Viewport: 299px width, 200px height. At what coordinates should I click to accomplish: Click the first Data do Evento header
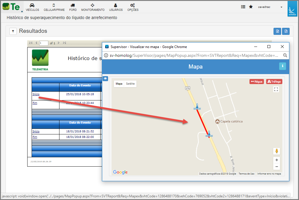[x=80, y=86]
